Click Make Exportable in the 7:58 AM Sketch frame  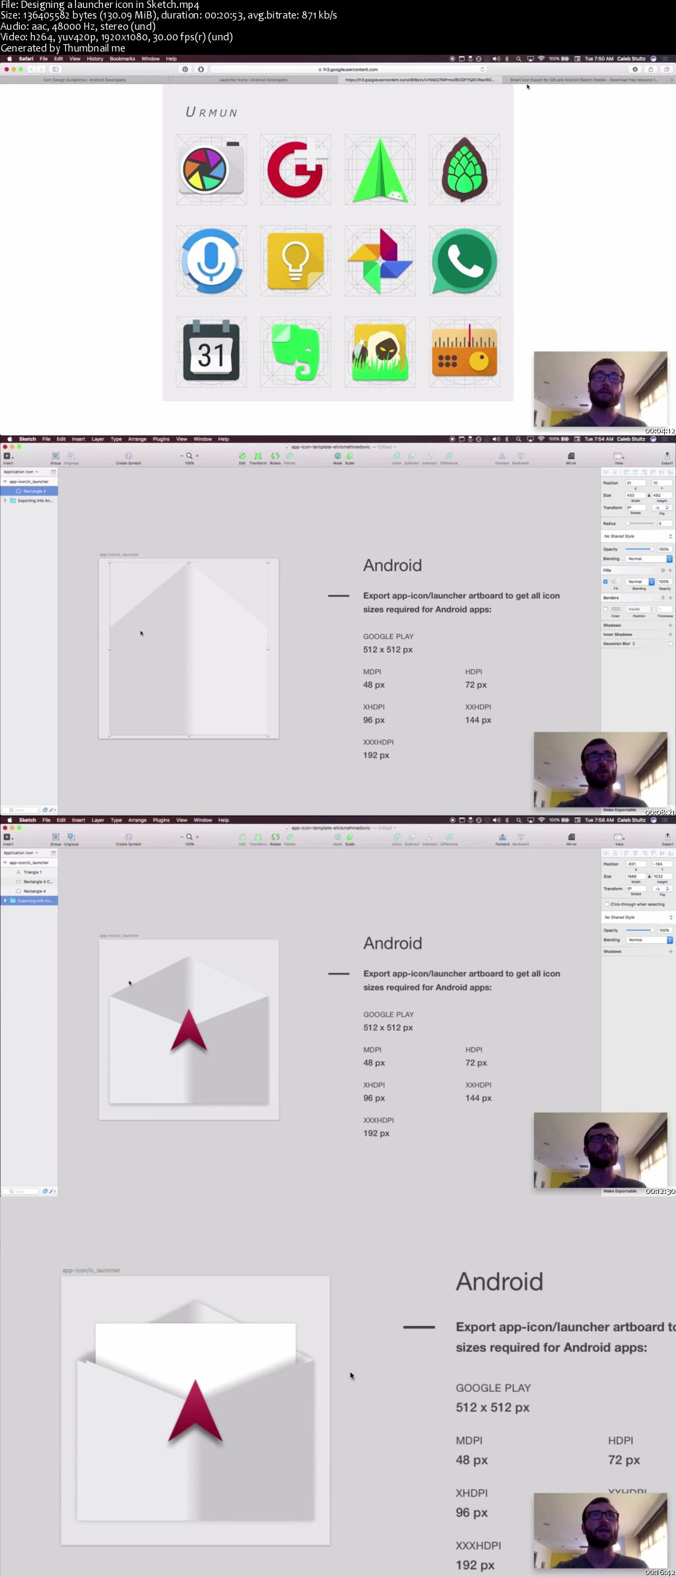[620, 1191]
